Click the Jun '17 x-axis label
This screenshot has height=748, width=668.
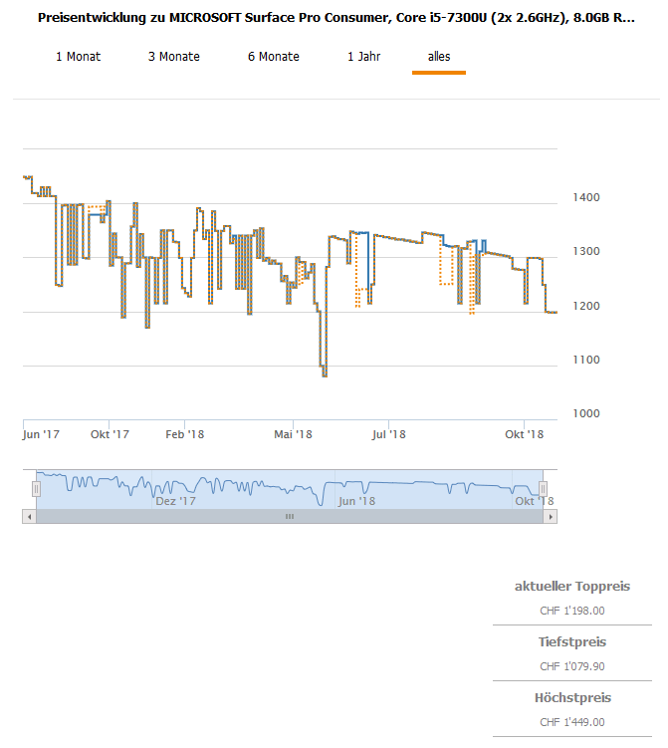tap(41, 434)
